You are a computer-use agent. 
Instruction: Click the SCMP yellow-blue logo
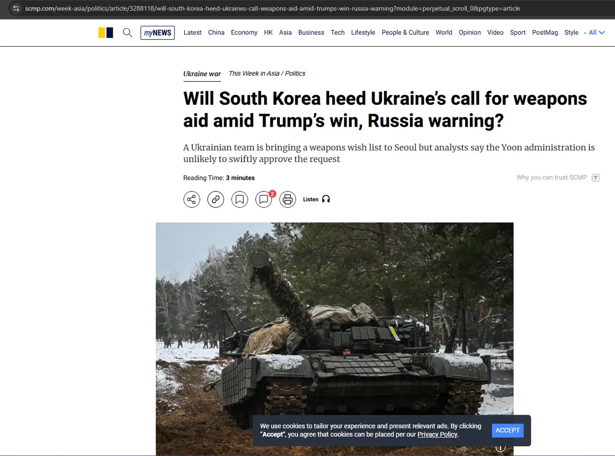(x=105, y=32)
